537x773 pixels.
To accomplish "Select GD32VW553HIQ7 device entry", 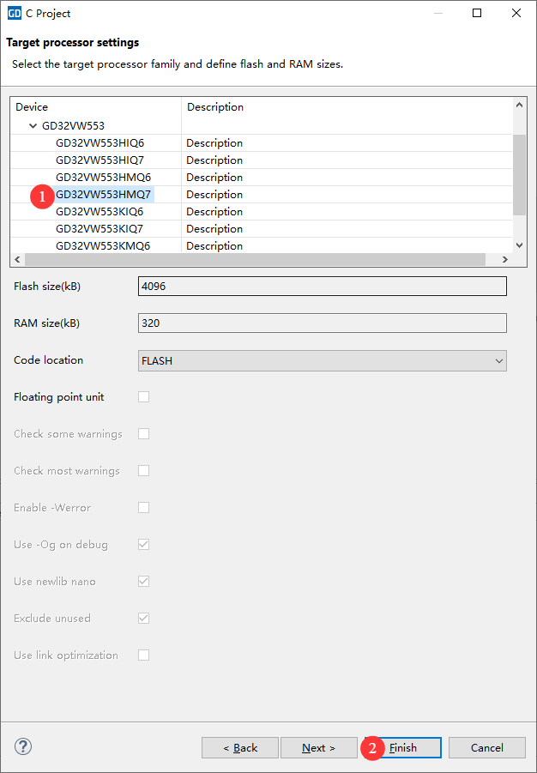I will (x=100, y=160).
